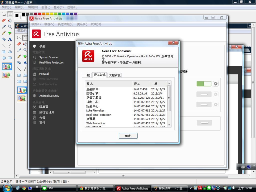The image size is (256, 192).
Task: Pick the Polygon shape tool
Action: tap(10, 51)
